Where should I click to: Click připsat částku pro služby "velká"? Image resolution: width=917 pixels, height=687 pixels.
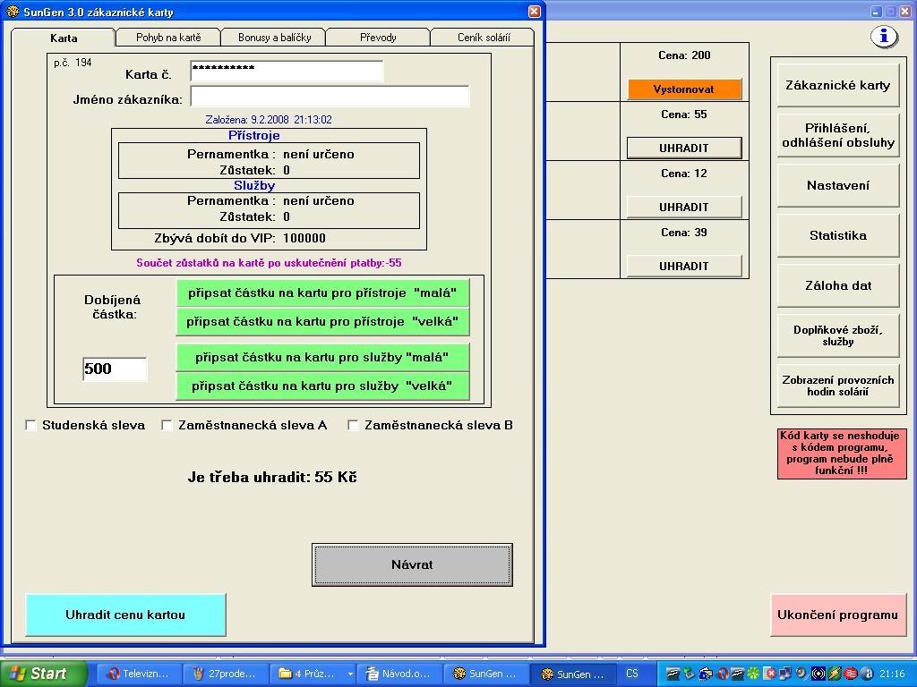pyautogui.click(x=322, y=386)
